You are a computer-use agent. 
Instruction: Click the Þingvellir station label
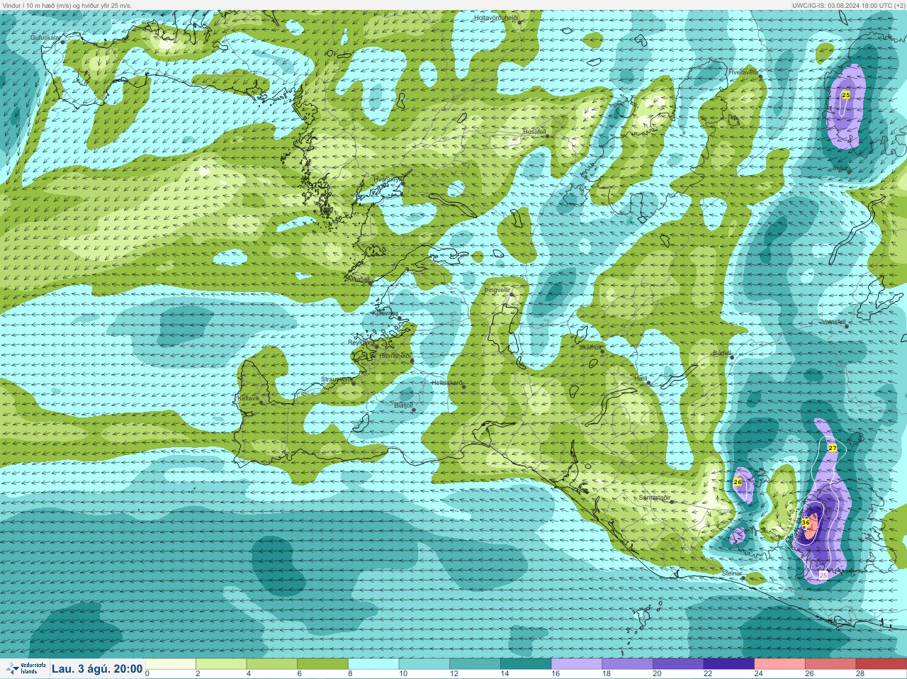497,290
